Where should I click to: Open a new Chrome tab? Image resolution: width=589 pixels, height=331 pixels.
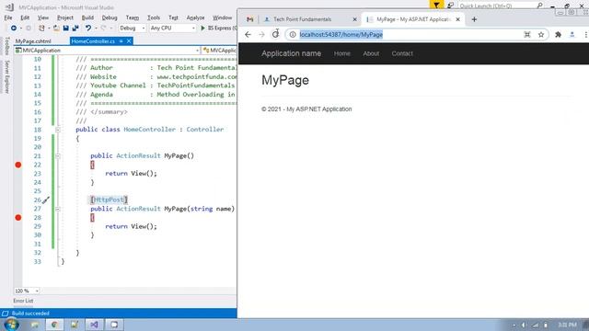click(x=474, y=19)
